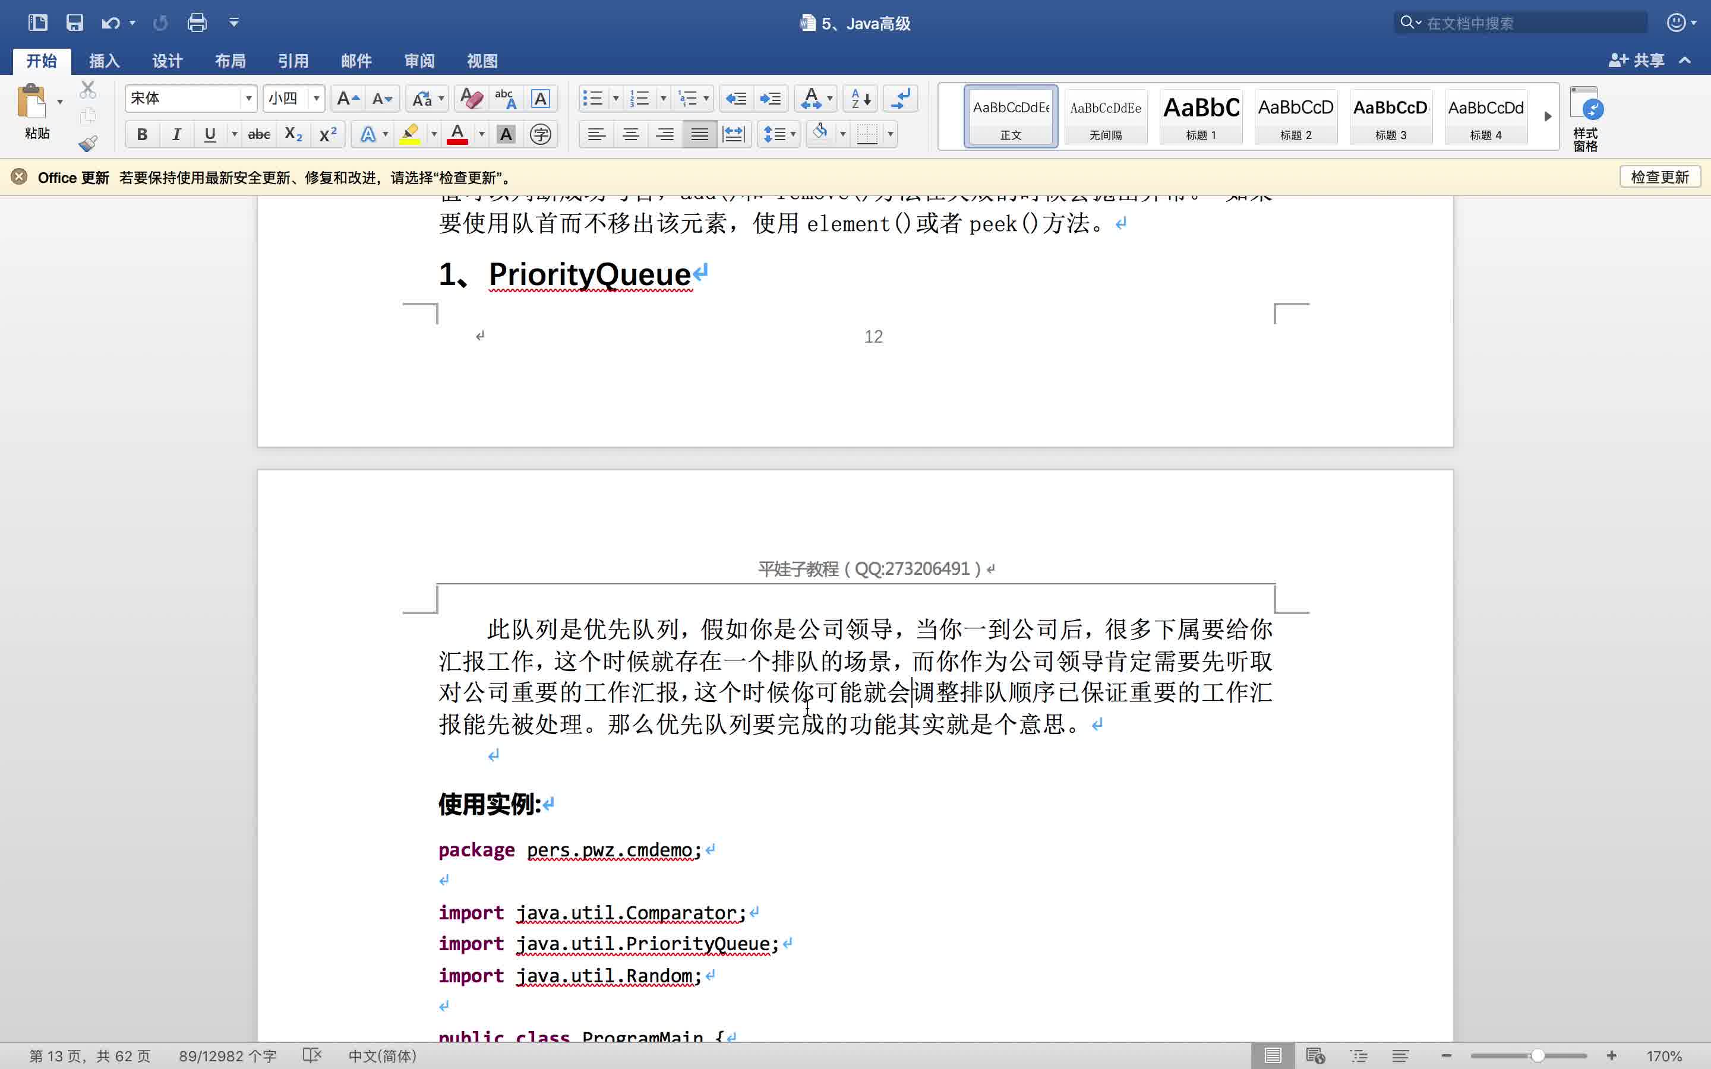1711x1069 pixels.
Task: Click the Character Border A icon
Action: (x=540, y=98)
